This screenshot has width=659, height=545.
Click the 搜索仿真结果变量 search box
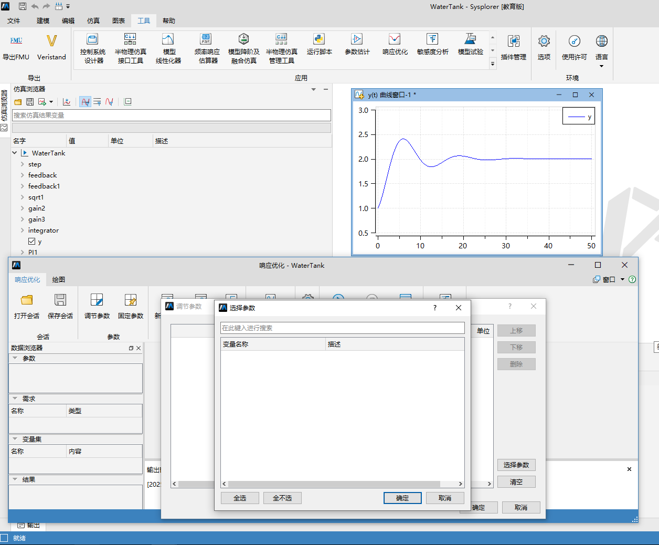(x=171, y=115)
